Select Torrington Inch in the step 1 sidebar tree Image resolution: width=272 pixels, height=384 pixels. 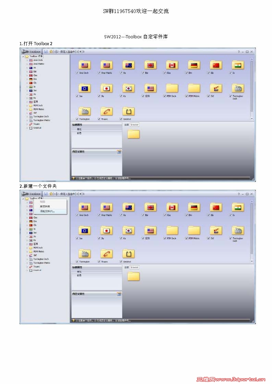[x=41, y=117]
